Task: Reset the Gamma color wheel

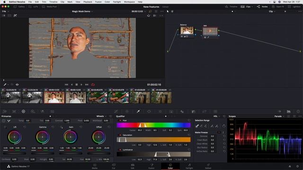Action: click(53, 127)
